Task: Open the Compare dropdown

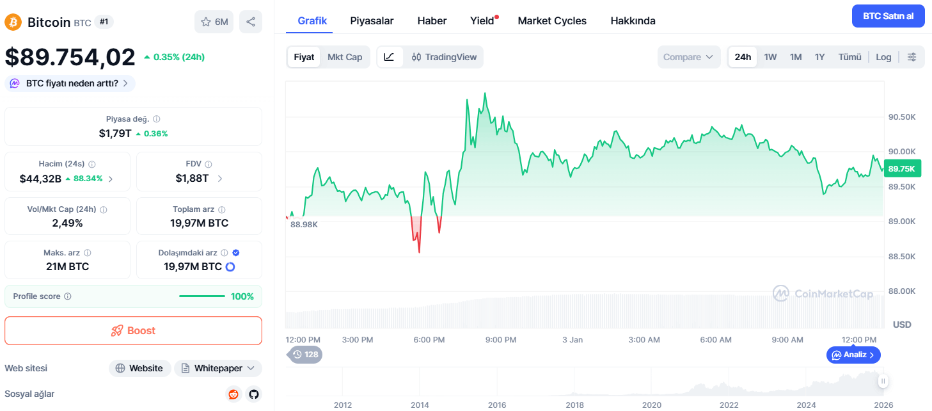Action: [689, 57]
